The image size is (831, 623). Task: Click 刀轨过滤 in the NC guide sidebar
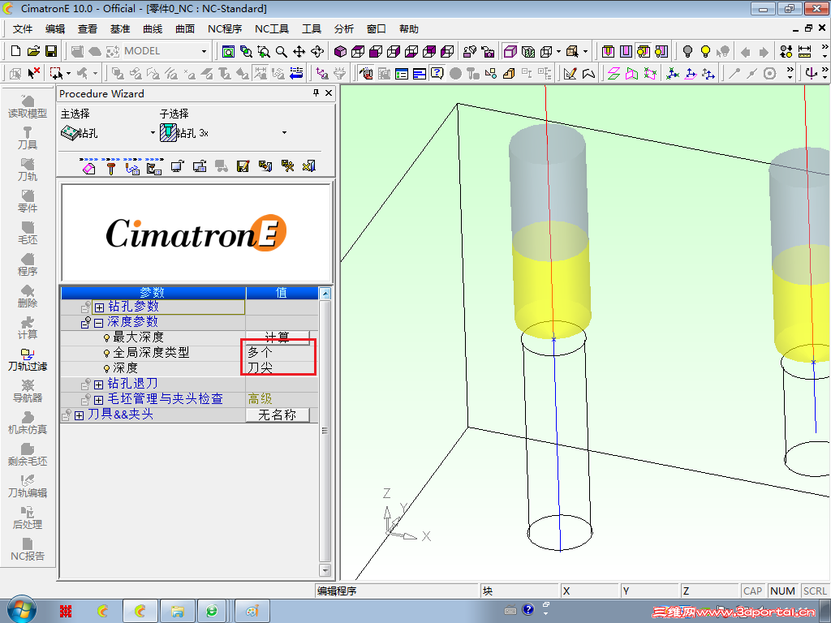coord(28,359)
